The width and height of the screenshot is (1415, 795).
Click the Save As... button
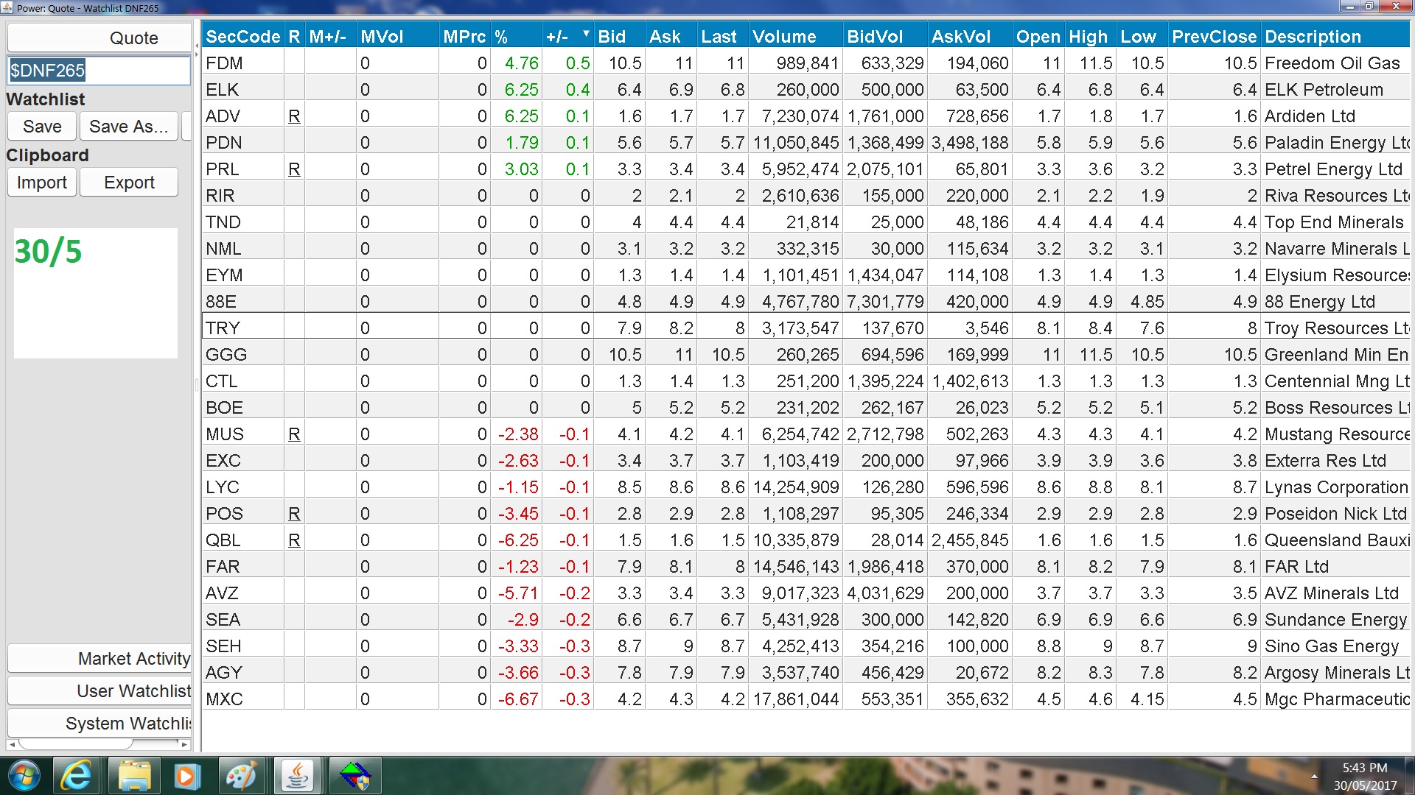point(129,127)
